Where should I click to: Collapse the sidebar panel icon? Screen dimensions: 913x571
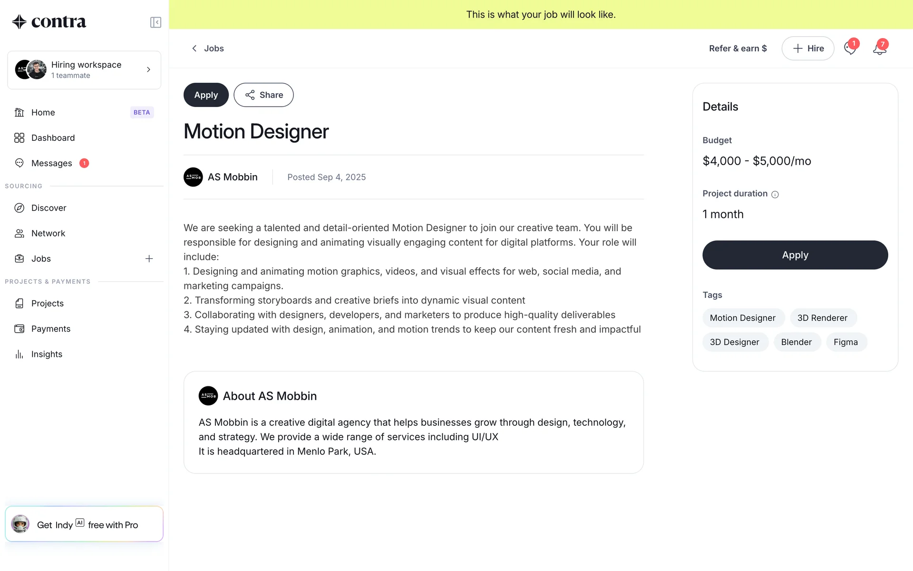coord(155,22)
